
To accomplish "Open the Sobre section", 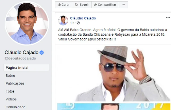I will pos(10,76).
